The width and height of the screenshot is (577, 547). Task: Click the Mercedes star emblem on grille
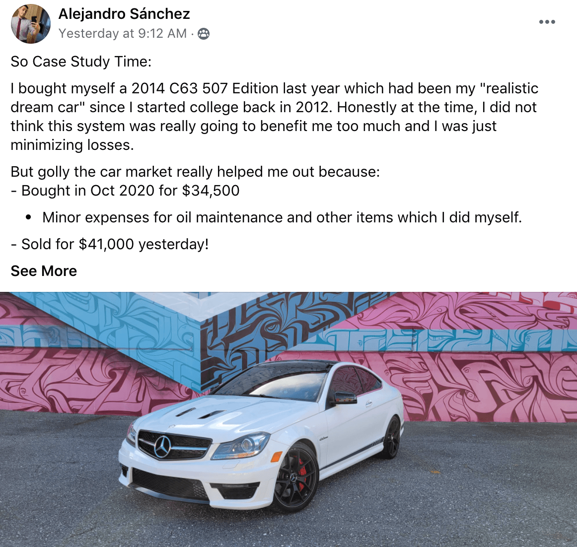coord(162,445)
